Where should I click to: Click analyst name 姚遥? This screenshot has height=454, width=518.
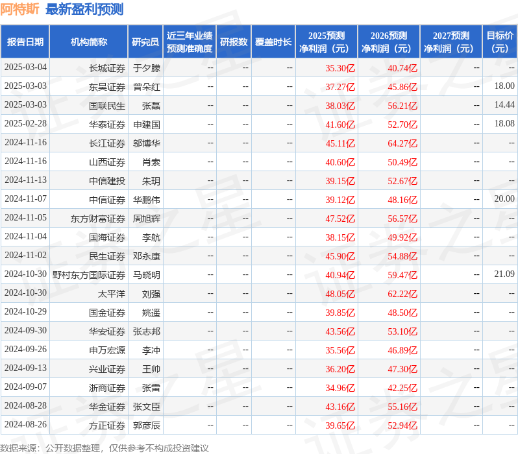coord(151,313)
